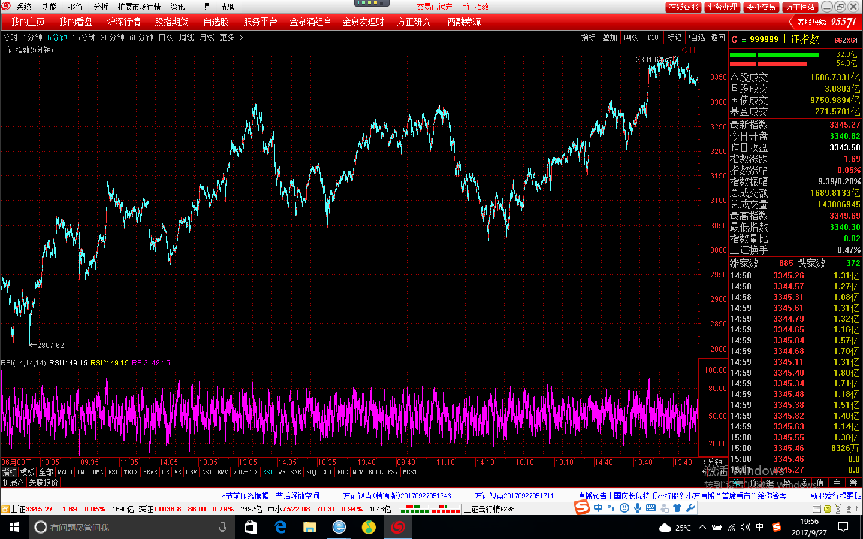
Task: Open the 系统 menu
Action: (24, 7)
